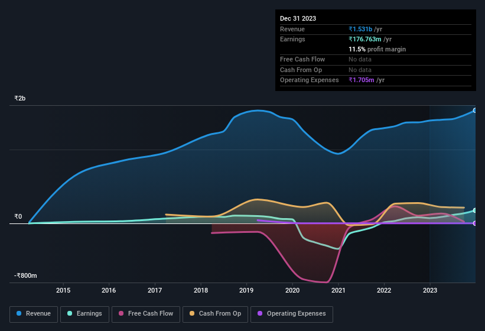This screenshot has width=485, height=331.
Task: Hide the Earnings series via legend
Action: [x=84, y=313]
